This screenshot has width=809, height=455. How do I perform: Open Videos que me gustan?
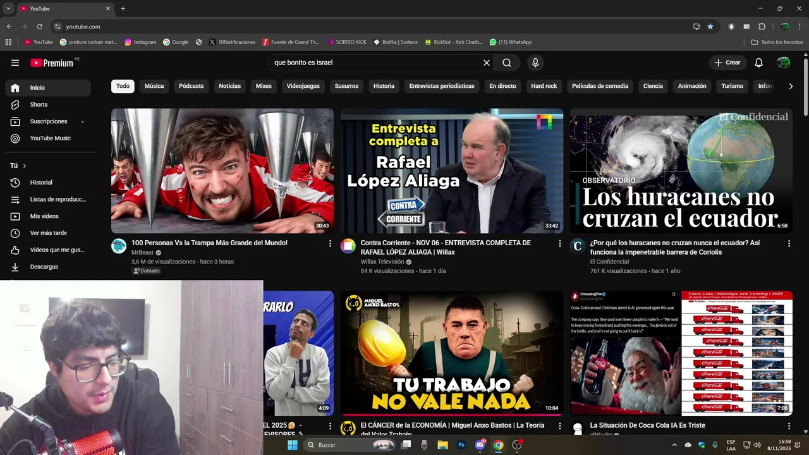[48, 250]
